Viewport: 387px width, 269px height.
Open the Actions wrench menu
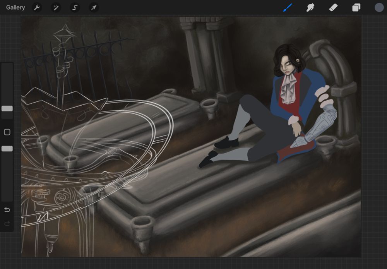pos(37,8)
